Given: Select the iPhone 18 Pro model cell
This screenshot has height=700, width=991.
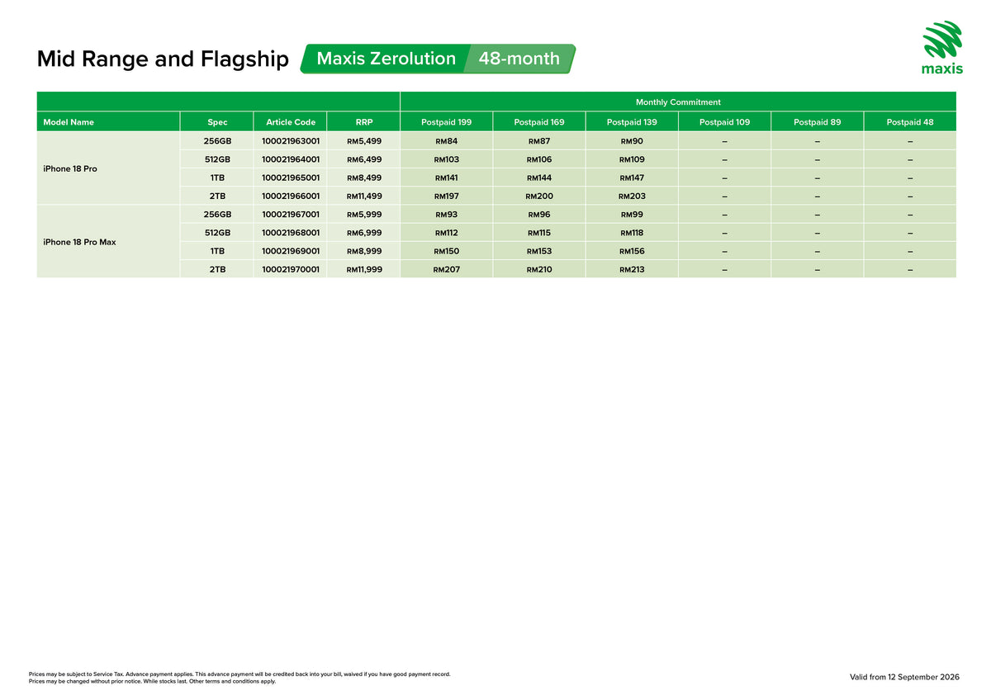Looking at the screenshot, I should click(x=108, y=168).
